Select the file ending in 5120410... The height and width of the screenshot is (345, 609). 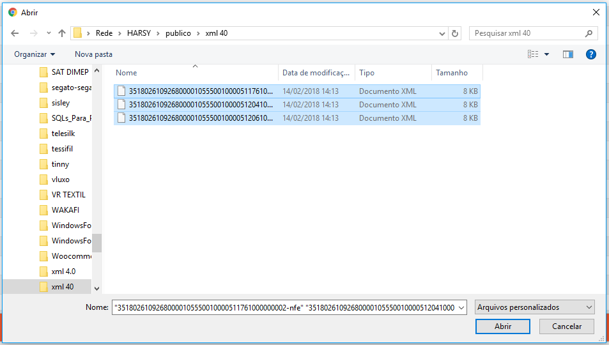[297, 105]
